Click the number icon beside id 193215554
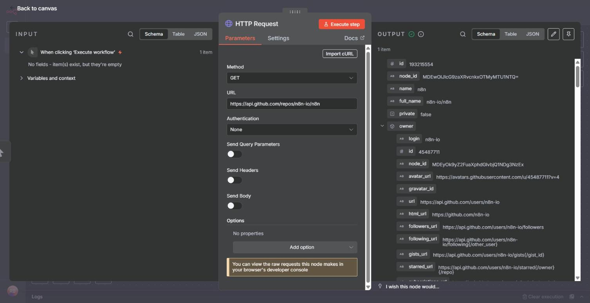This screenshot has width=590, height=303. tap(392, 63)
